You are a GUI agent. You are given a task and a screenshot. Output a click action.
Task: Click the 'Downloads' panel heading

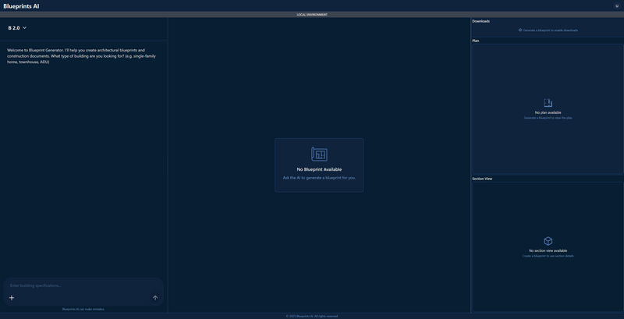point(480,21)
